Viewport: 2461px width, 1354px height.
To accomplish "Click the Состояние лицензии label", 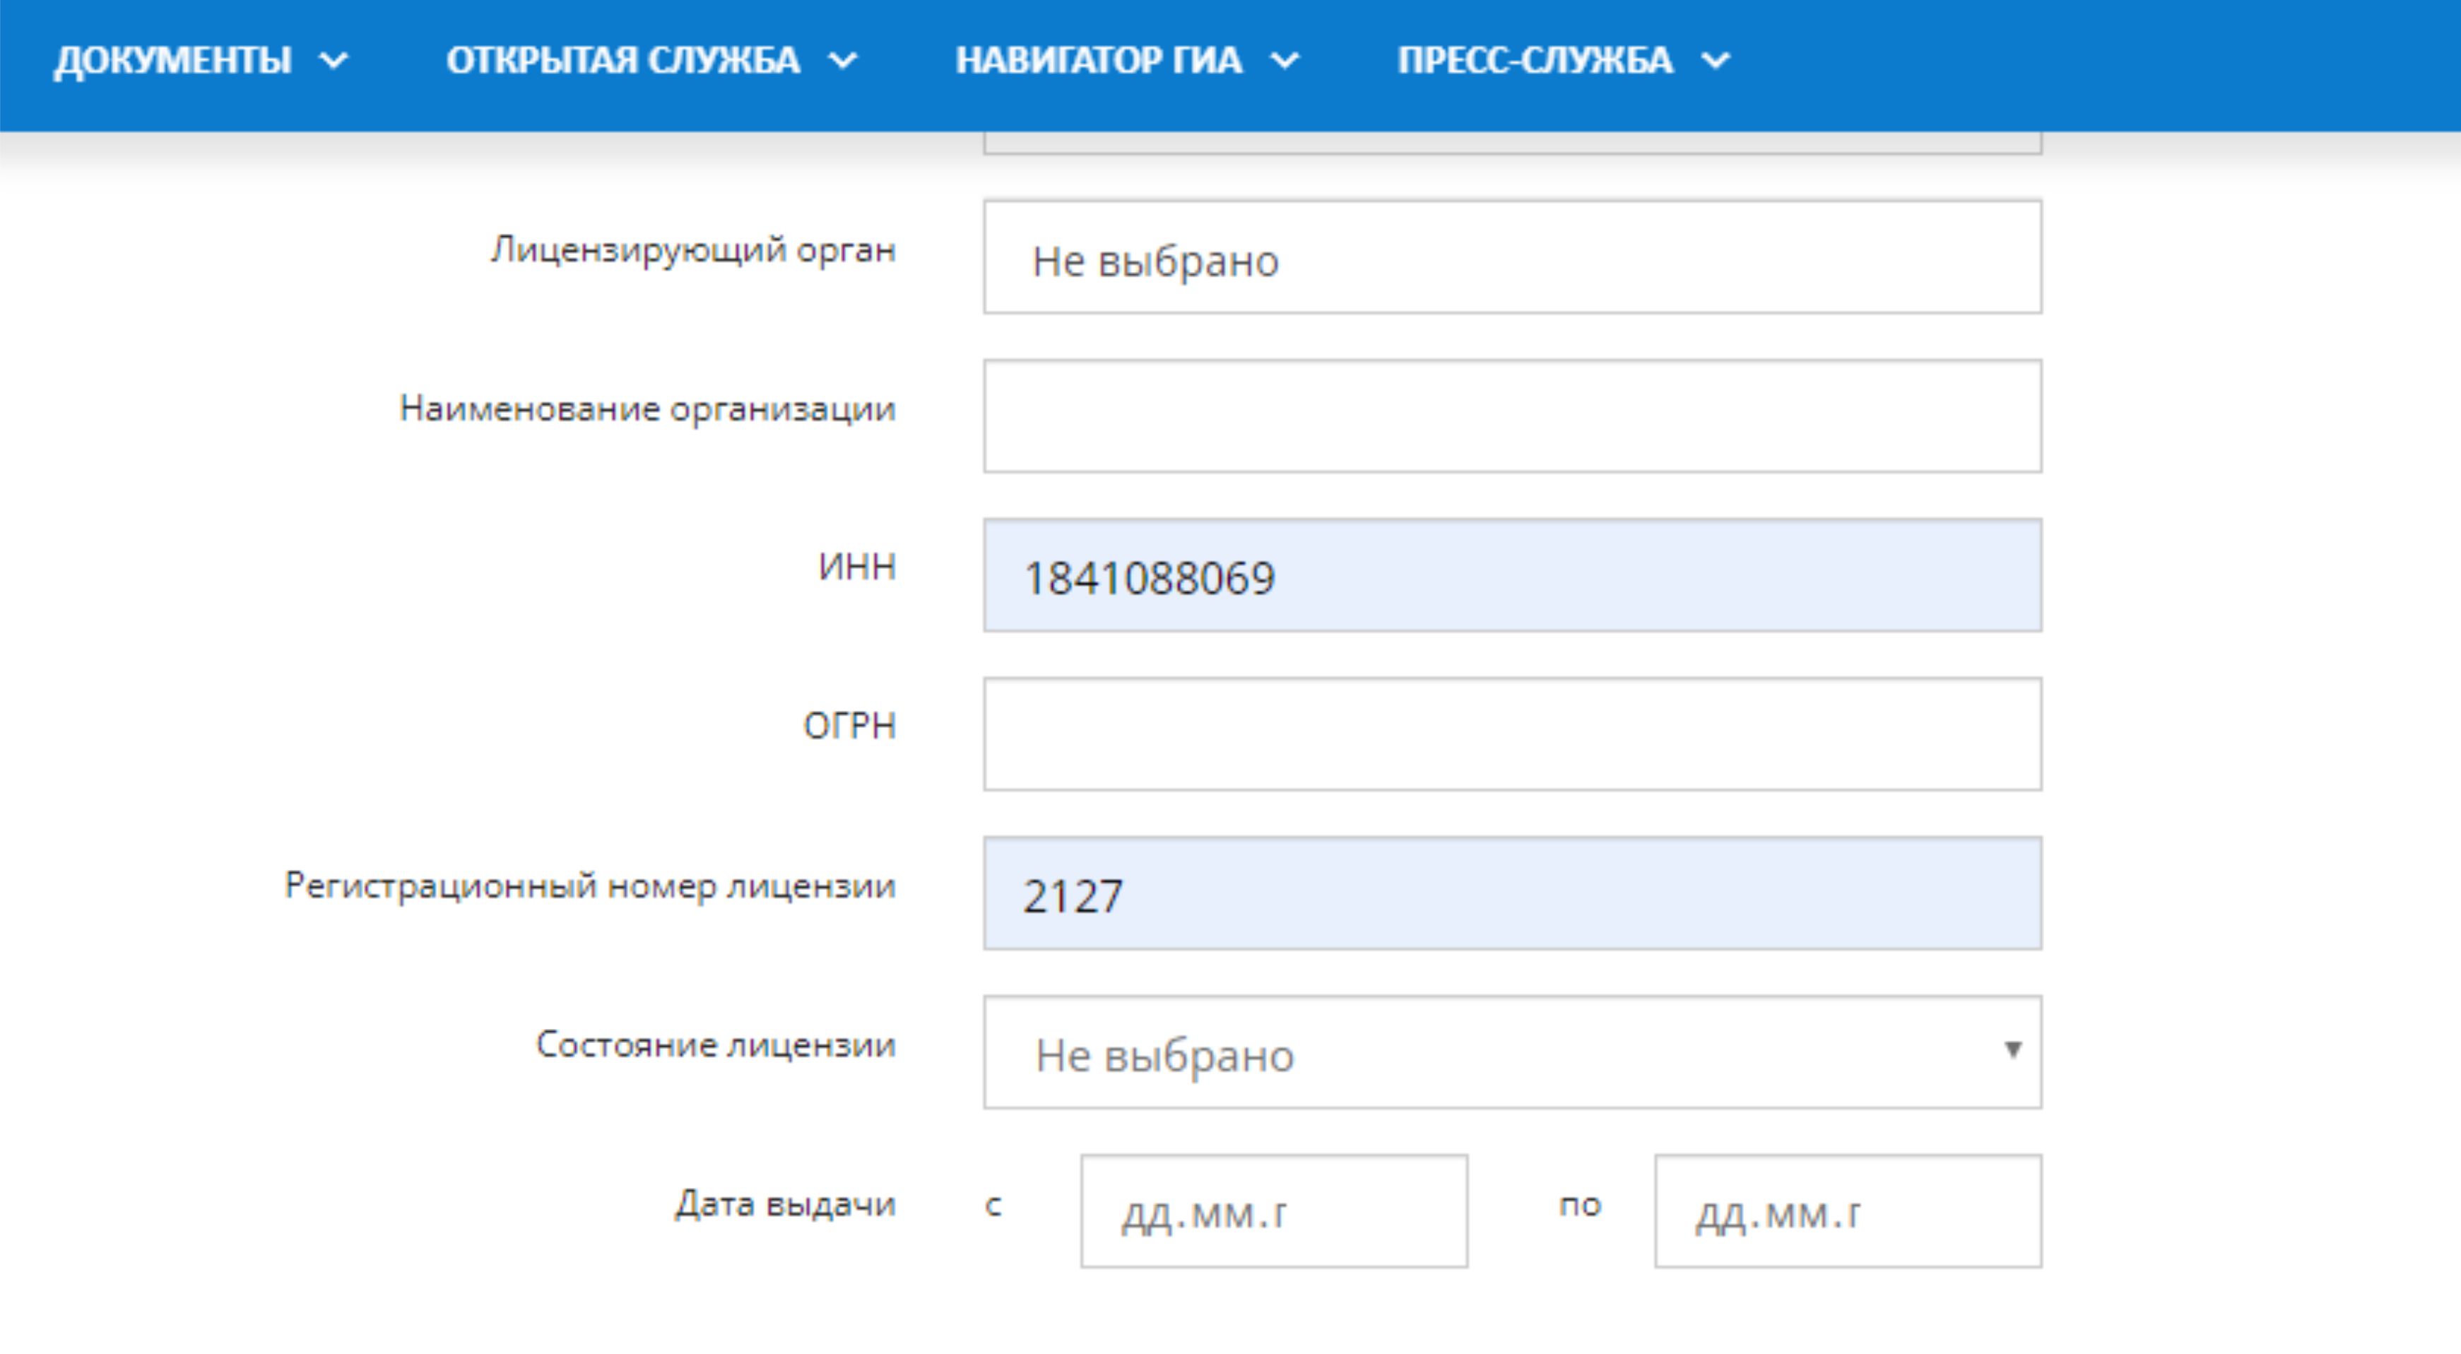I will pyautogui.click(x=714, y=1044).
